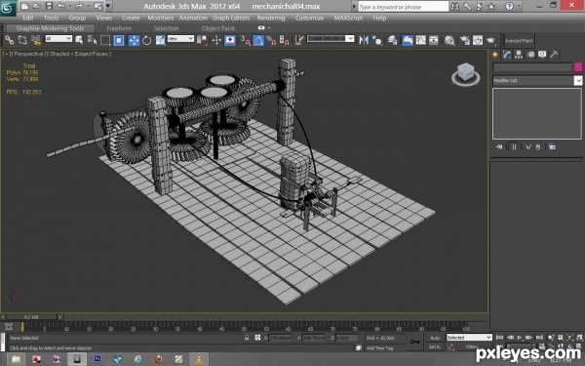
Task: Toggle Window/Crossing selection mode
Action: click(x=119, y=40)
